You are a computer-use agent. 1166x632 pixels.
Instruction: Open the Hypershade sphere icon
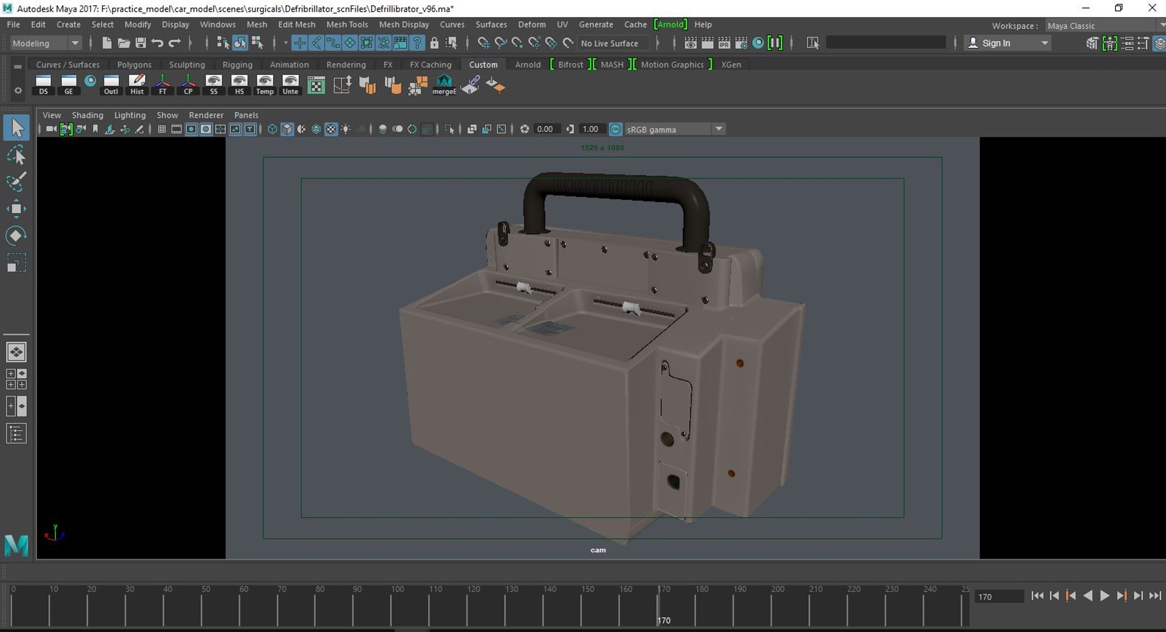tap(758, 43)
